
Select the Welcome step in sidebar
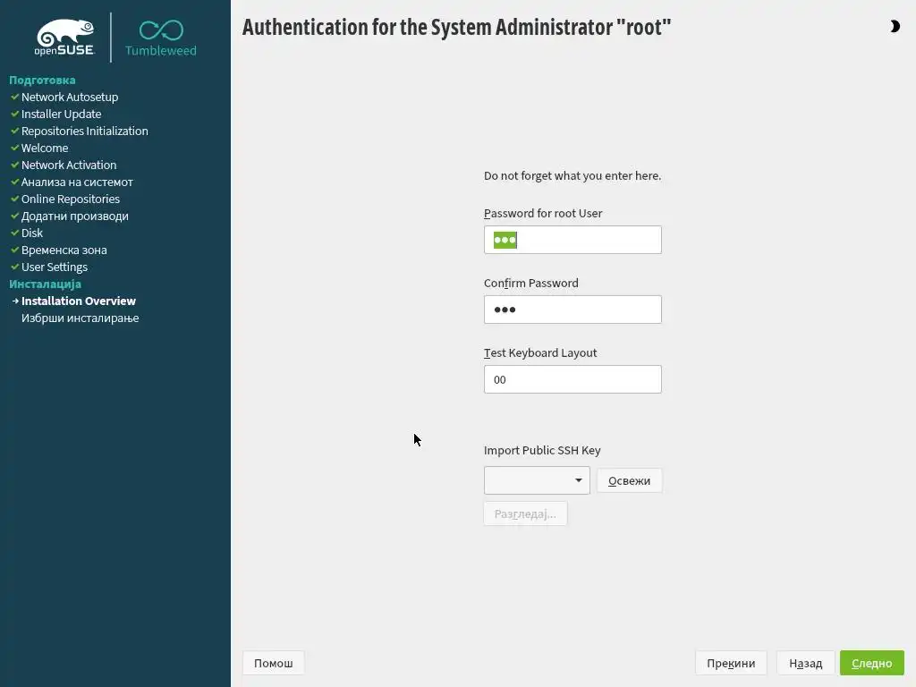click(x=45, y=148)
